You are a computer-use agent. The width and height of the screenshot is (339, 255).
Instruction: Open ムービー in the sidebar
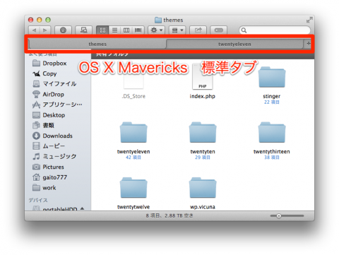click(x=49, y=146)
